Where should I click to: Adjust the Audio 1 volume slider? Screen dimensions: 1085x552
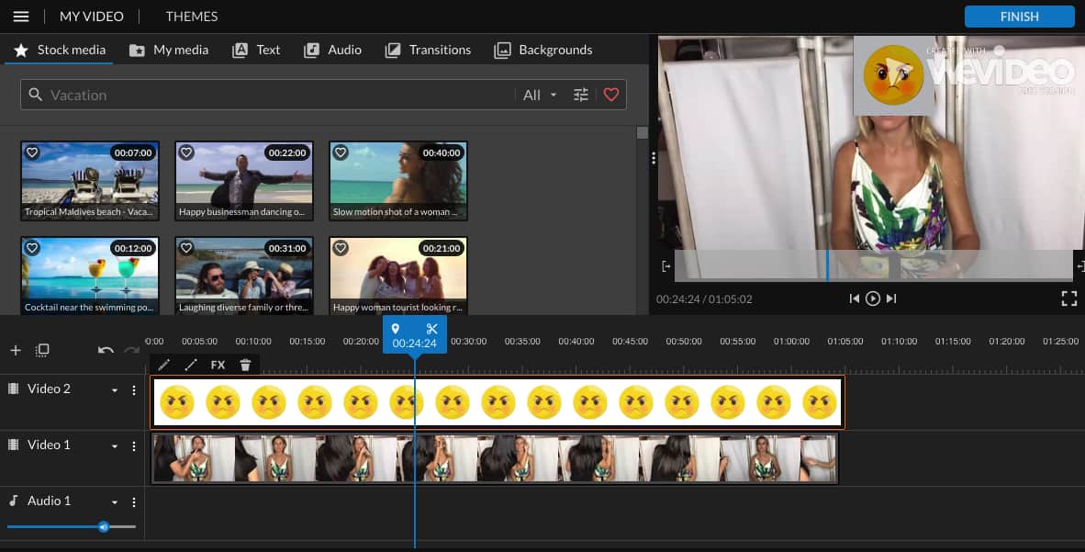point(103,526)
